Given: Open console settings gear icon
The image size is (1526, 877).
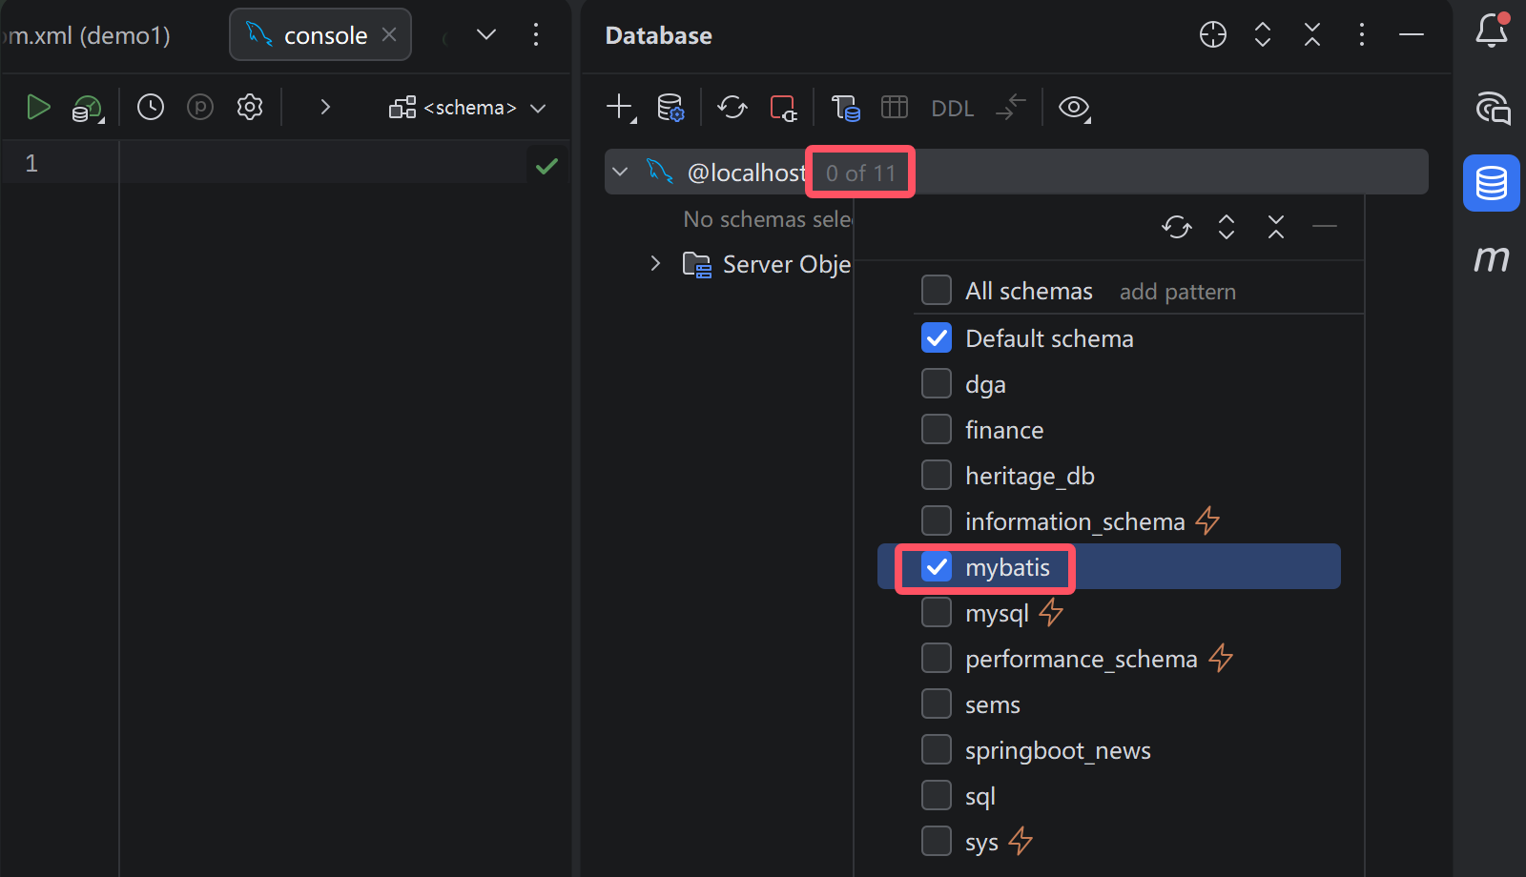Looking at the screenshot, I should point(250,108).
